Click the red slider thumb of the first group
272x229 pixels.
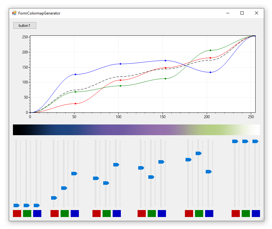coord(16,205)
